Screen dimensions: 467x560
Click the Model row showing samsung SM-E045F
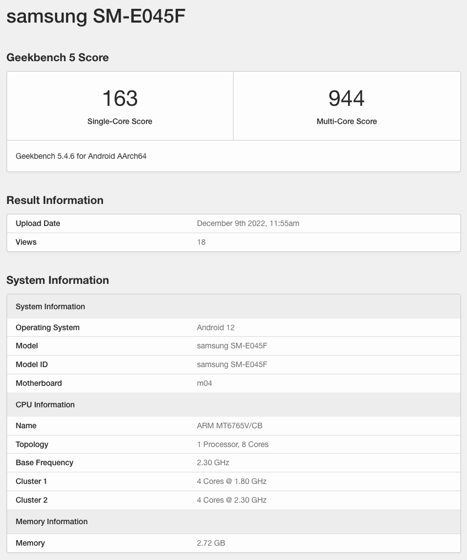(232, 346)
